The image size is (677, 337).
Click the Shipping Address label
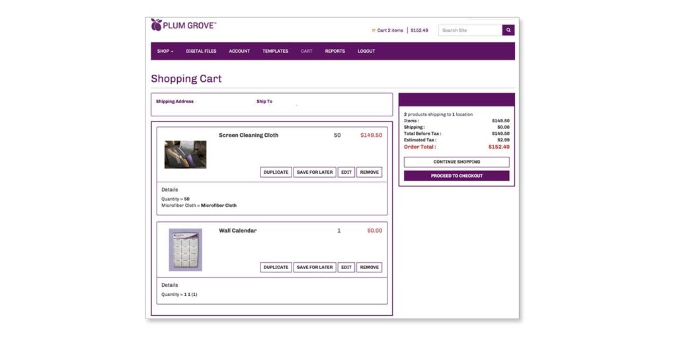coord(175,102)
